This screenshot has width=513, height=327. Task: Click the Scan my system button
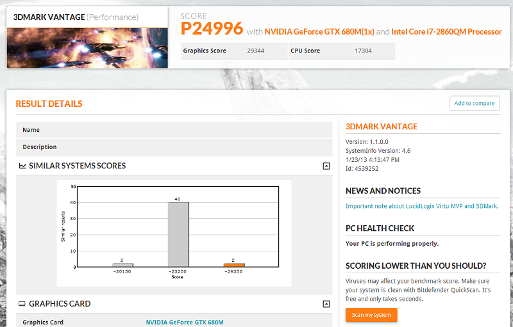point(371,315)
